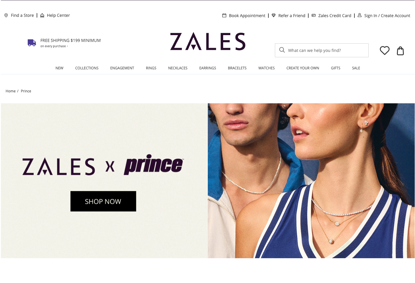Click the credit card icon
Viewport: 415px width, 283px height.
(x=314, y=15)
